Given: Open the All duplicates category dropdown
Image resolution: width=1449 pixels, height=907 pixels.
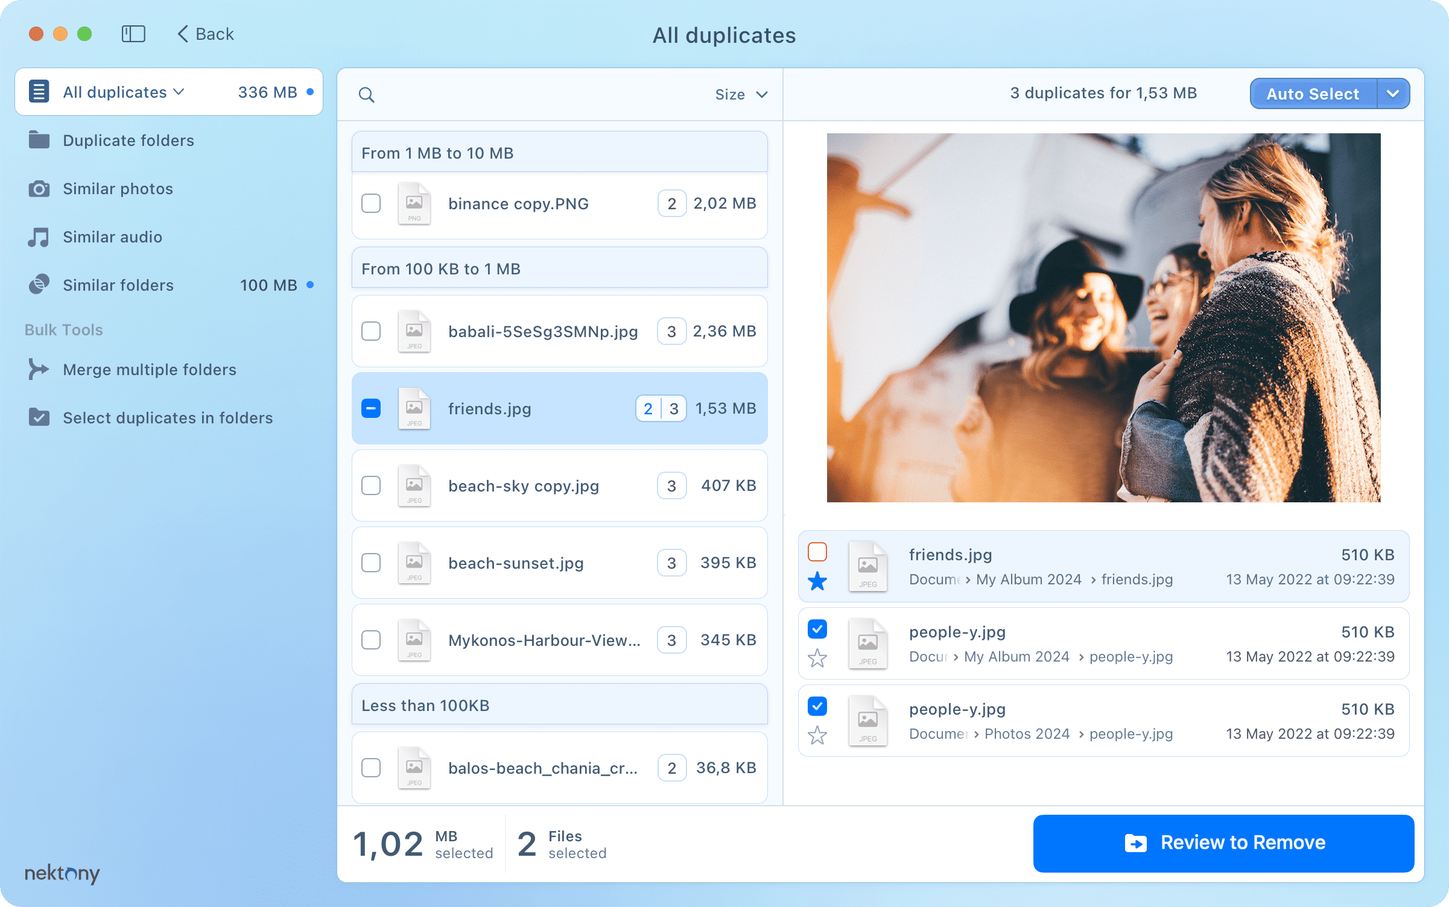Looking at the screenshot, I should pos(124,92).
